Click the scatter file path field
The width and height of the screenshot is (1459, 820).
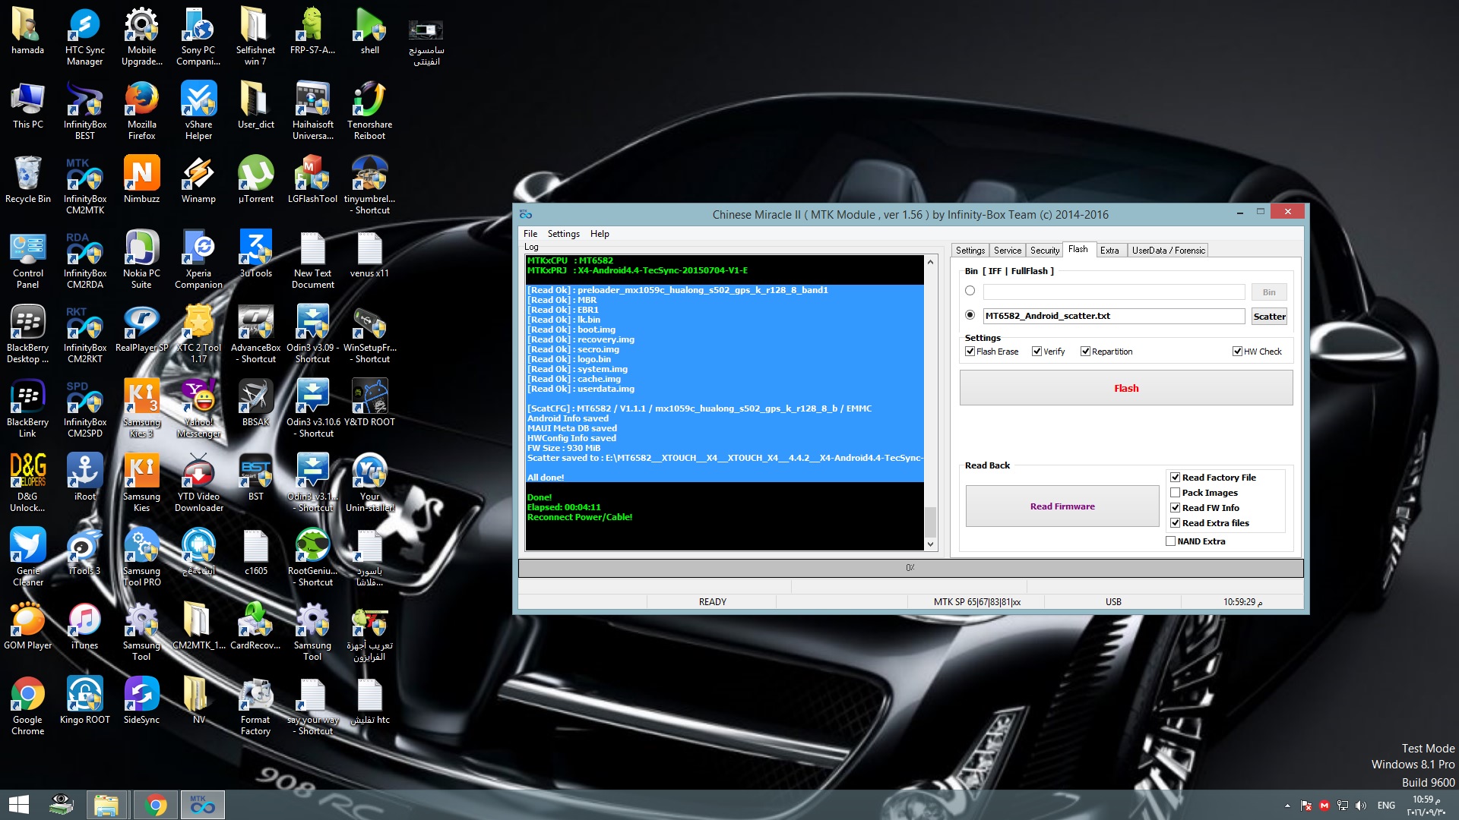pyautogui.click(x=1114, y=316)
